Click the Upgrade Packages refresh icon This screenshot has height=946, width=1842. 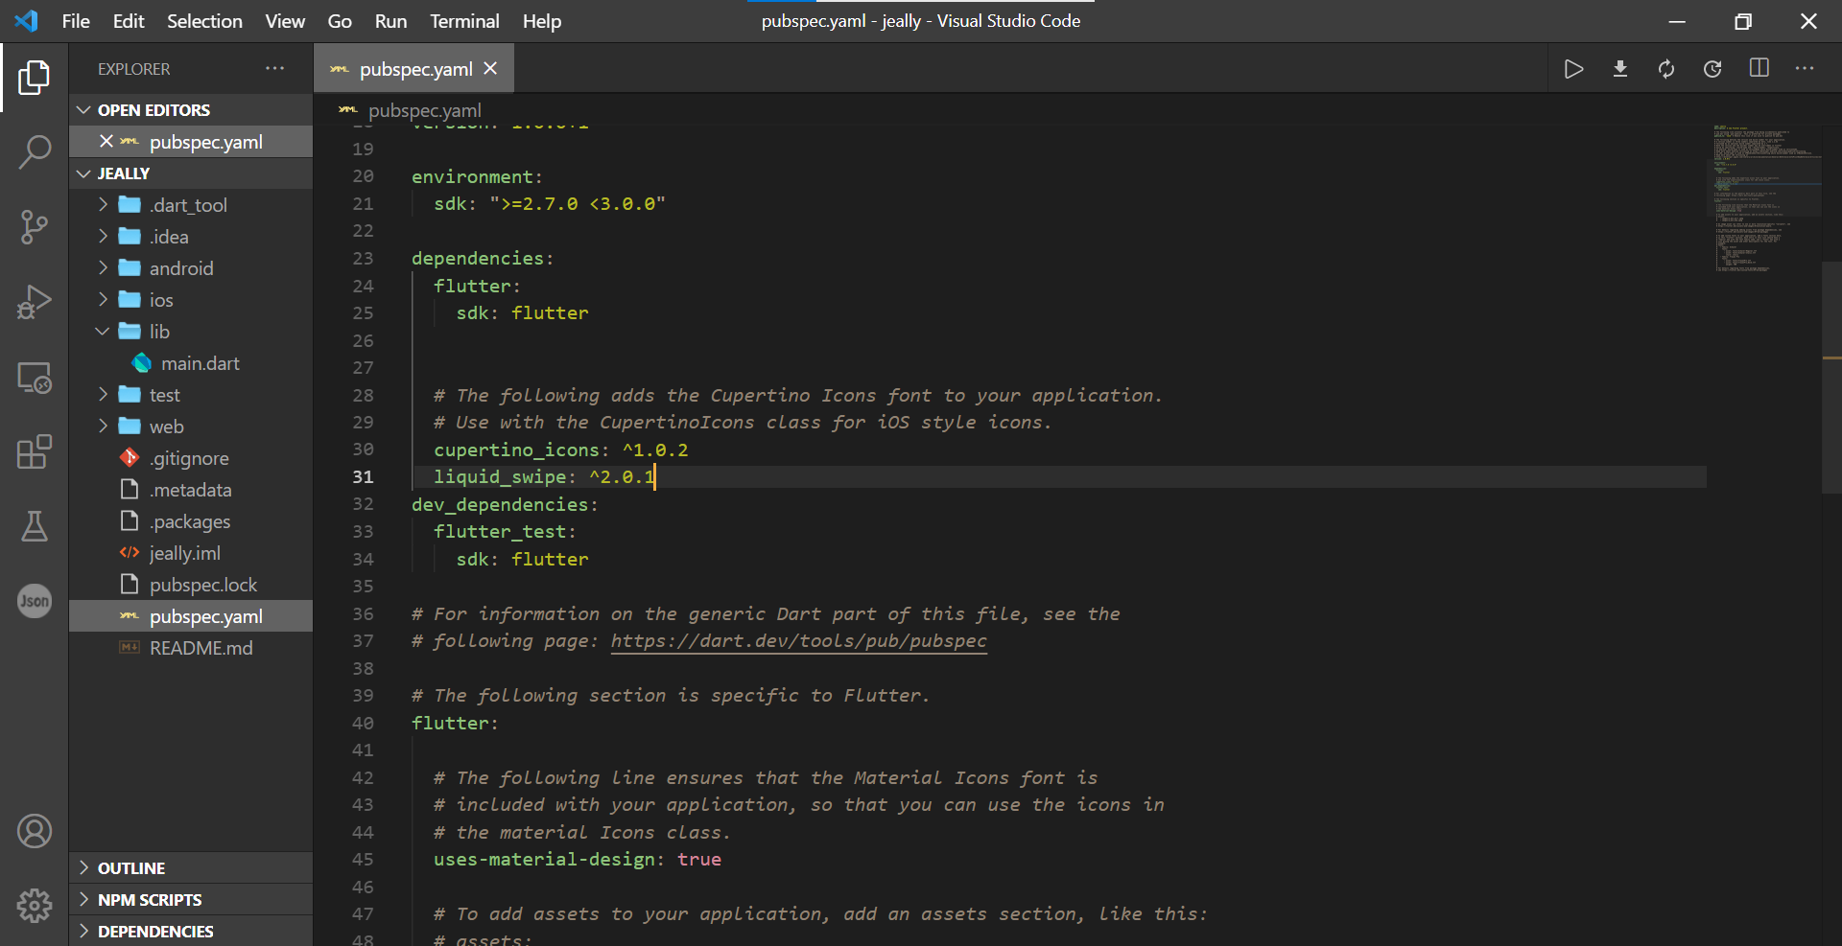(x=1666, y=69)
